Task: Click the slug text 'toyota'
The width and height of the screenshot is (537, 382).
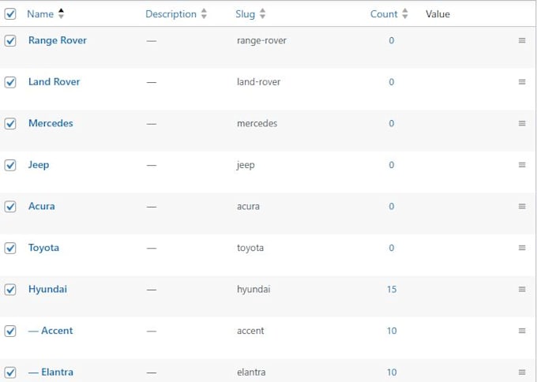Action: coord(250,248)
